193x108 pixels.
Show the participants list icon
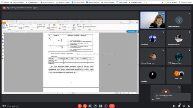pyautogui.click(x=179, y=106)
